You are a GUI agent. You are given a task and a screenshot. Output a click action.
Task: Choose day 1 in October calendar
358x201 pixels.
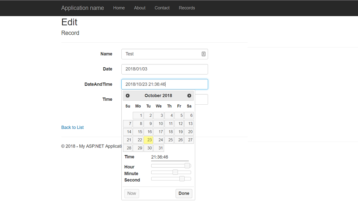pos(138,116)
